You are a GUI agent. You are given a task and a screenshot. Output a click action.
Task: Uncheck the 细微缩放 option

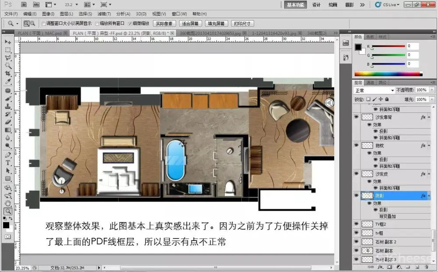[x=130, y=24]
